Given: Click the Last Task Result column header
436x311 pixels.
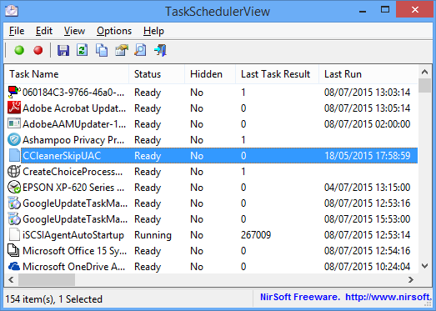Looking at the screenshot, I should pyautogui.click(x=277, y=74).
